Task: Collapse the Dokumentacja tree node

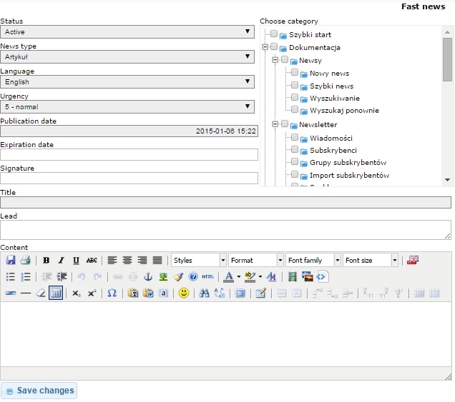Action: pos(265,47)
